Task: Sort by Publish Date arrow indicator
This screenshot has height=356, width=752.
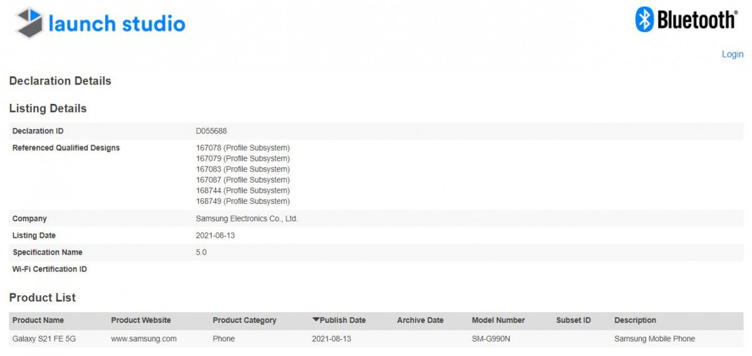Action: 316,320
